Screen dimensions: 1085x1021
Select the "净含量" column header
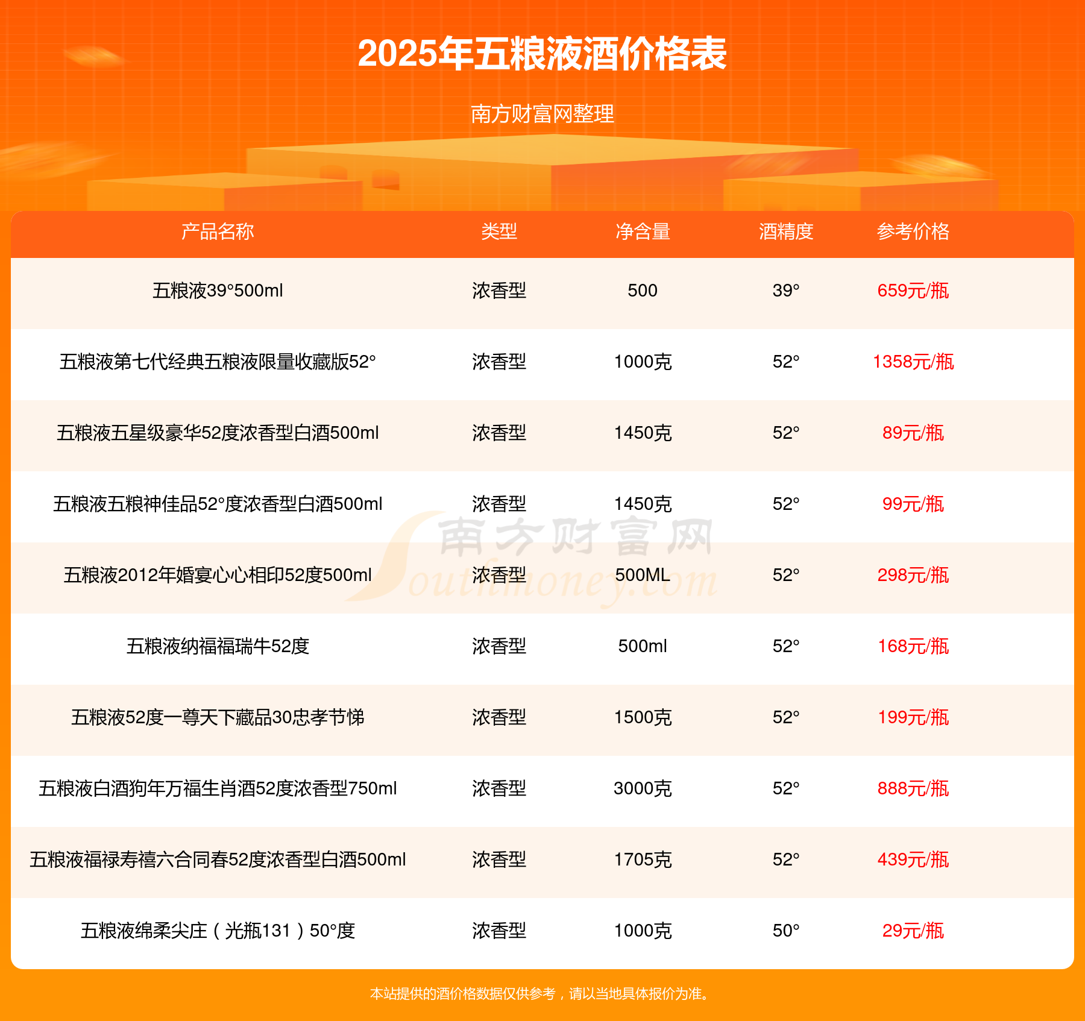point(643,231)
